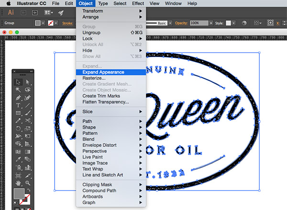The height and width of the screenshot is (210, 287).
Task: Pick the Scissors tool
Action: click(x=28, y=121)
